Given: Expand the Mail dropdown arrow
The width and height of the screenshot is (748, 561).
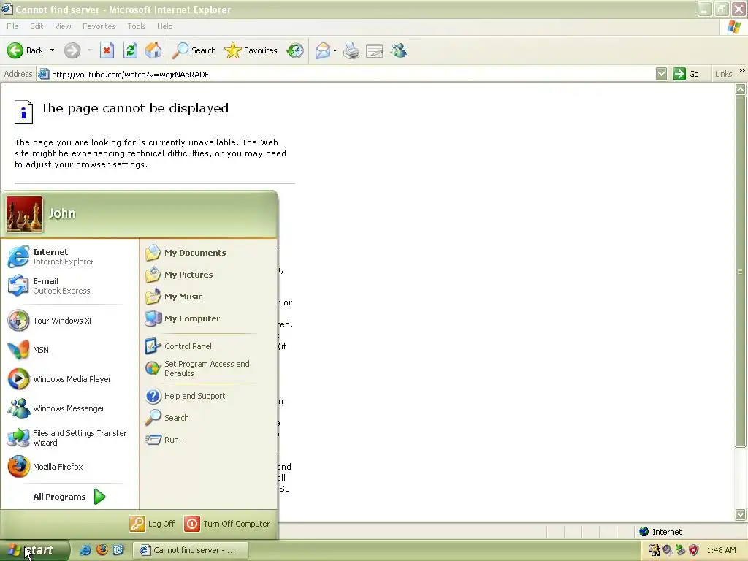Looking at the screenshot, I should click(335, 50).
